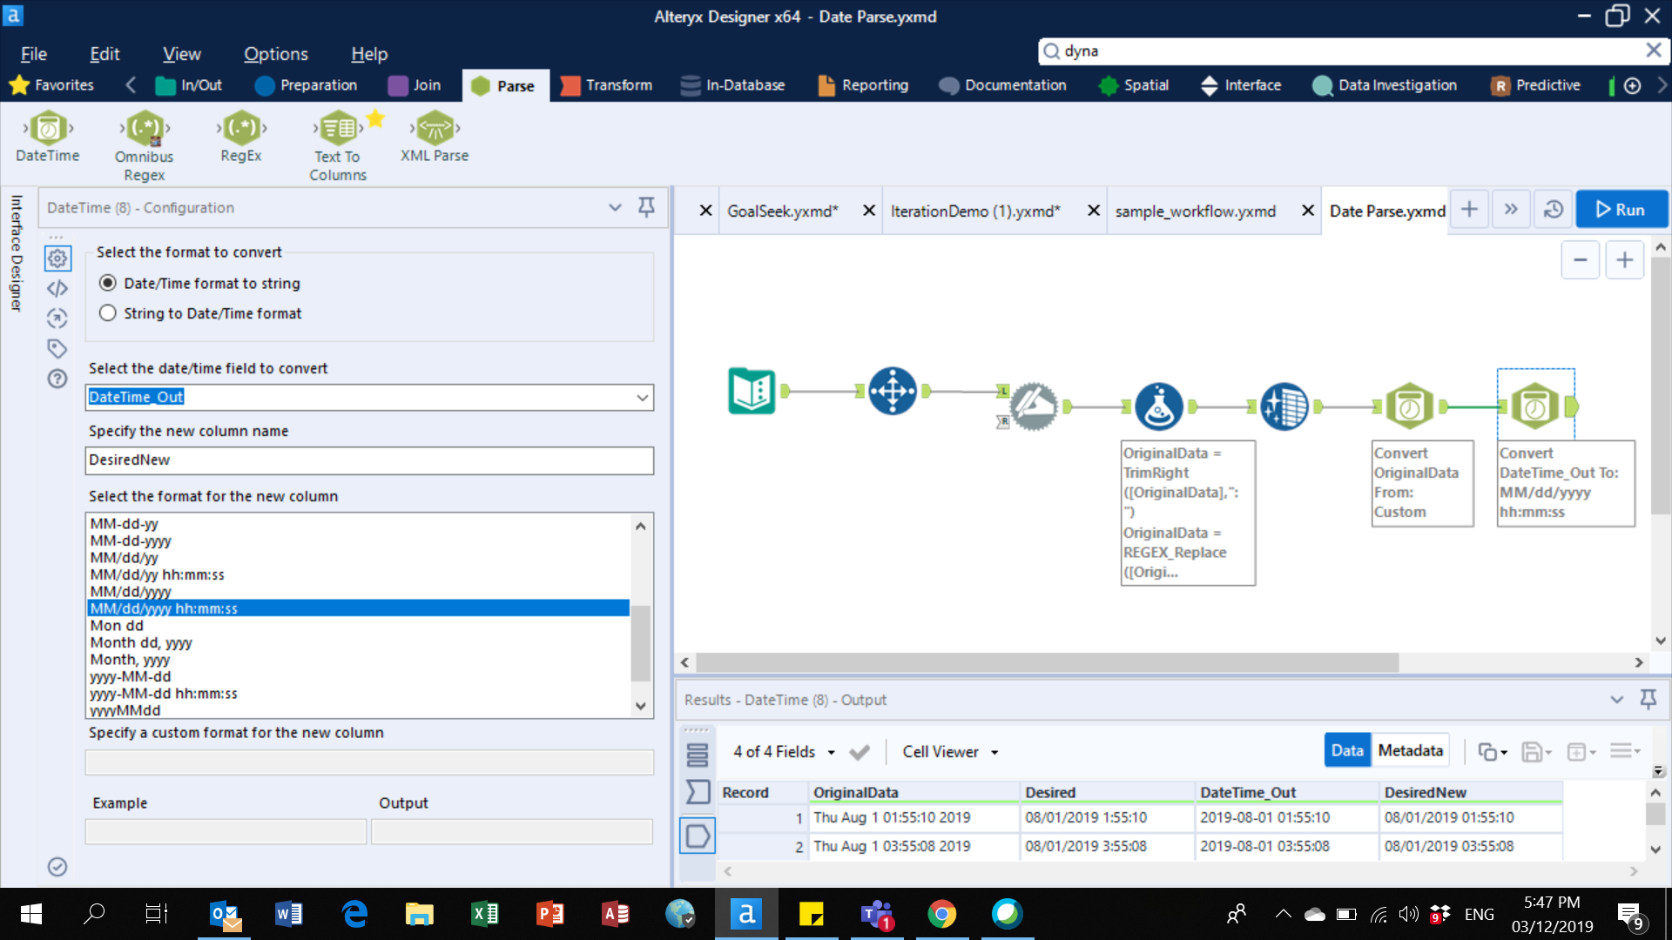Expand the DateTime_Out field dropdown
The image size is (1672, 940).
(x=640, y=397)
